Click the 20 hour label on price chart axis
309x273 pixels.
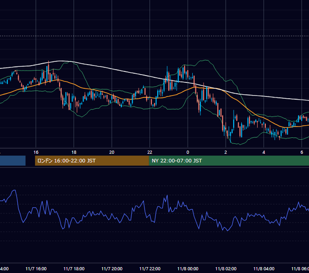(x=112, y=152)
